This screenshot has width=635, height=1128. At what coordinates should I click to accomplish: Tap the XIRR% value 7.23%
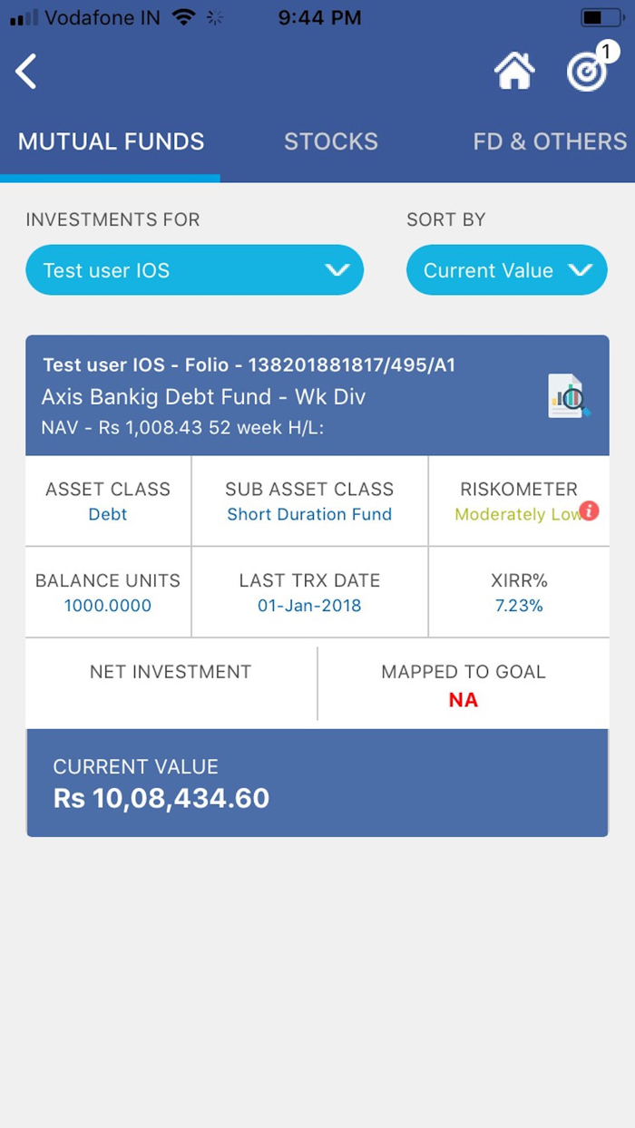pos(519,605)
